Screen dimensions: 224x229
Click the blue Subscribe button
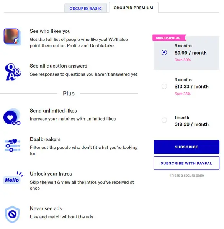point(186,147)
